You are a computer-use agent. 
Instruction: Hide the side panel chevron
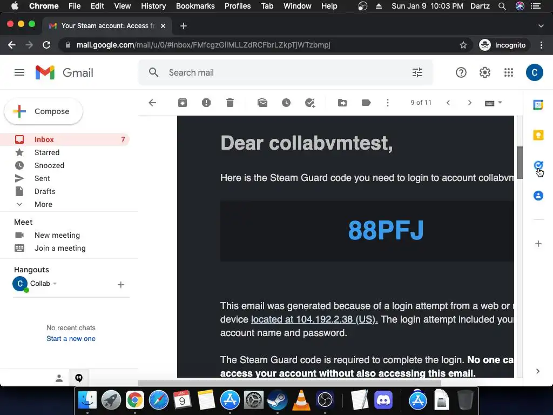tap(537, 371)
